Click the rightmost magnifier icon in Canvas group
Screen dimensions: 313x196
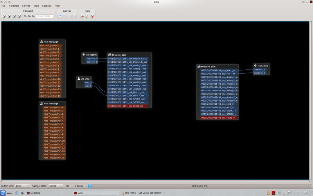[74, 16]
